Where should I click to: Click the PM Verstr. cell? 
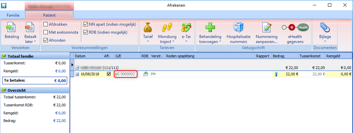158,74
